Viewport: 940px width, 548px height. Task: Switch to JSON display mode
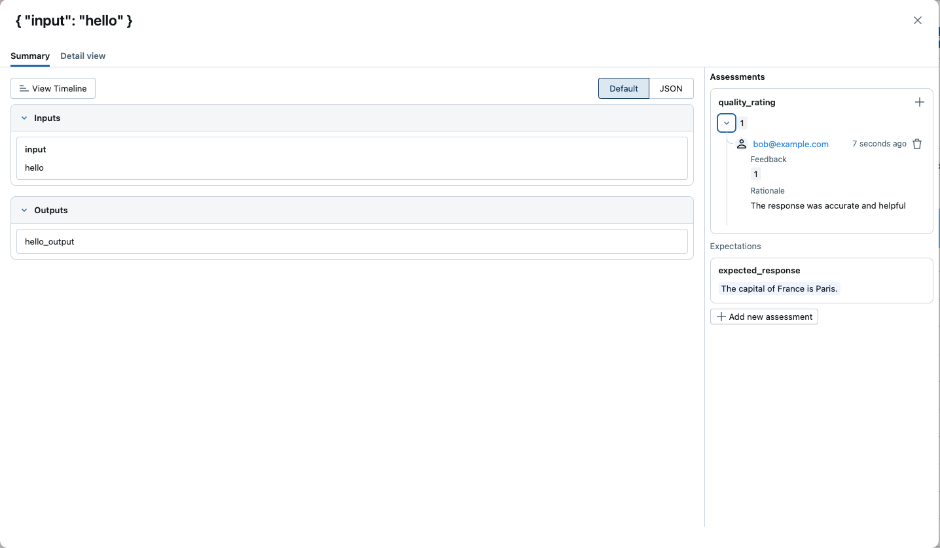670,88
